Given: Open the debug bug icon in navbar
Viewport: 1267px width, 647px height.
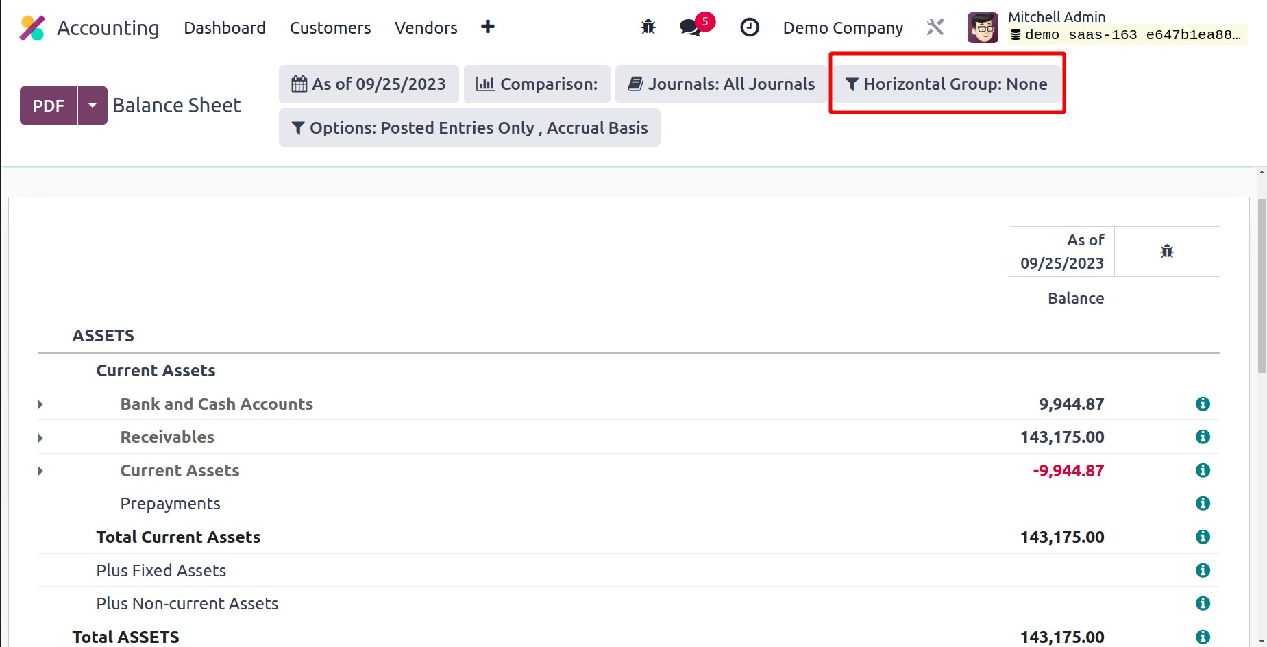Looking at the screenshot, I should coord(648,27).
